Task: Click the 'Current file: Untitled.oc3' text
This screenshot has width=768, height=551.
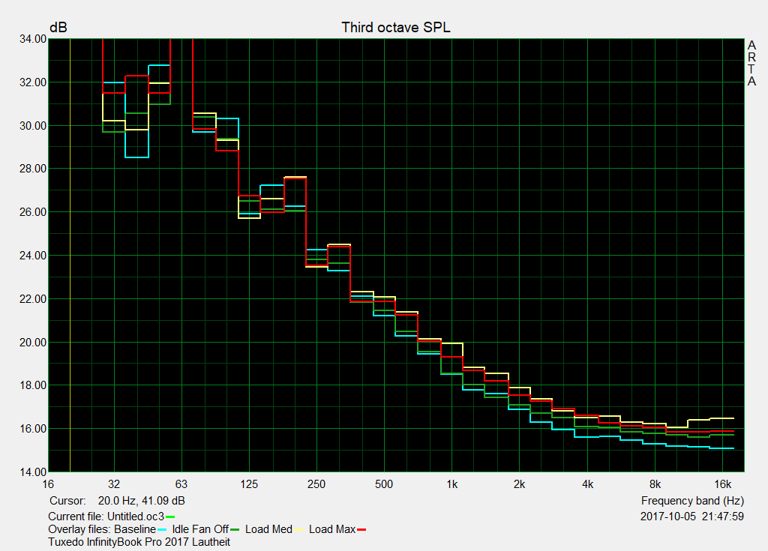Action: (106, 517)
